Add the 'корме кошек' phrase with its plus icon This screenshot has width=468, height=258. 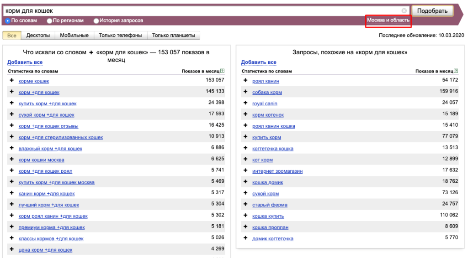[11, 80]
